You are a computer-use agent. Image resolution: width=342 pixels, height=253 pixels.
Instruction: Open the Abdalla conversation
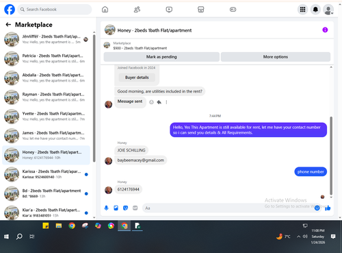[47, 77]
